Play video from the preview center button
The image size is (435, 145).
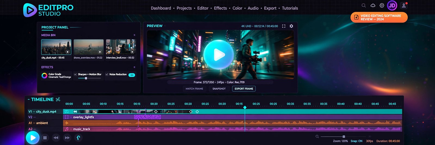[219, 55]
